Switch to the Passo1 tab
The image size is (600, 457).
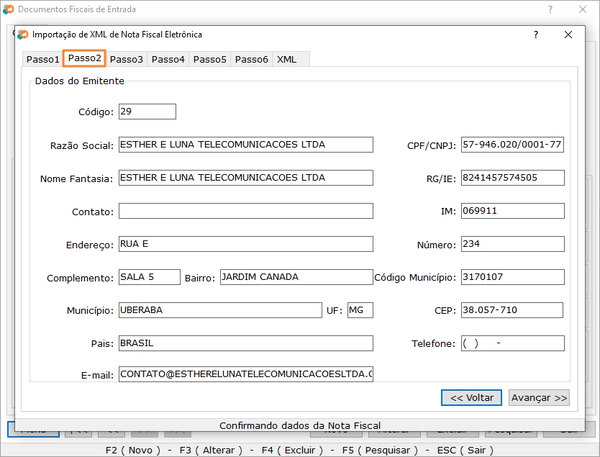point(42,59)
